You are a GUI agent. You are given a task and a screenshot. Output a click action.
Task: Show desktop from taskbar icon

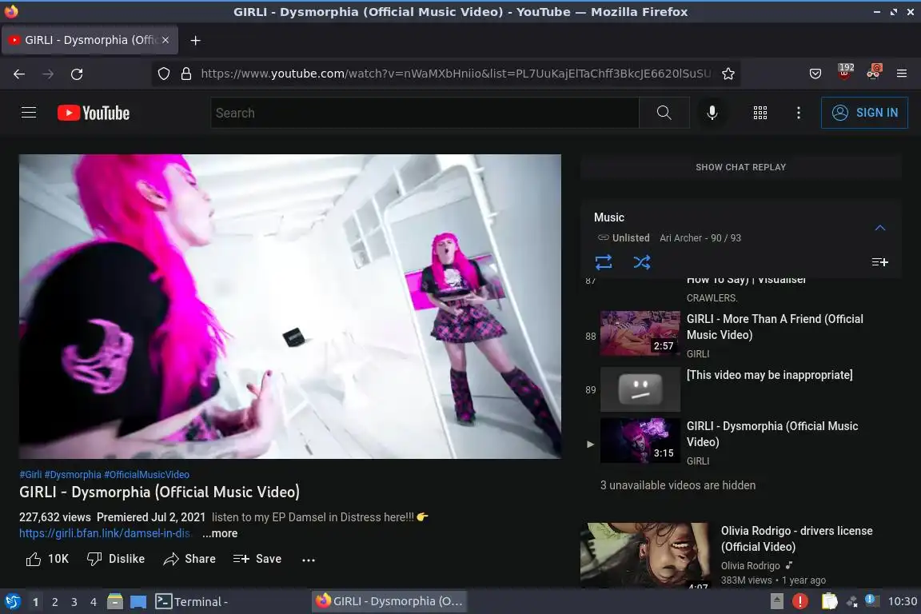[x=138, y=602]
